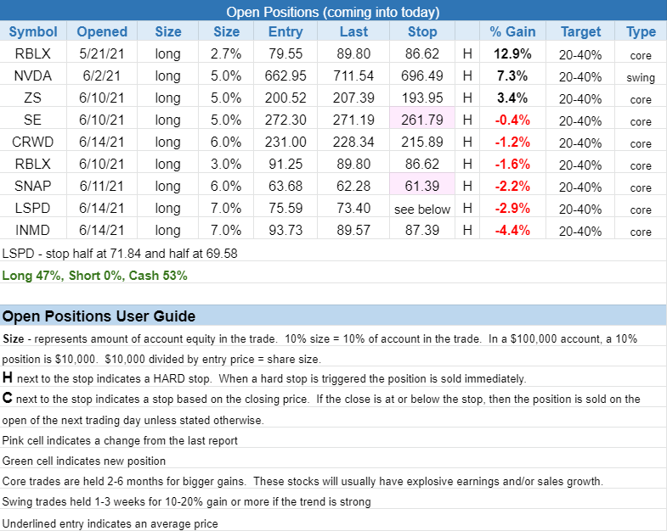Select the NVDA symbol cell
Image resolution: width=667 pixels, height=531 pixels.
33,75
